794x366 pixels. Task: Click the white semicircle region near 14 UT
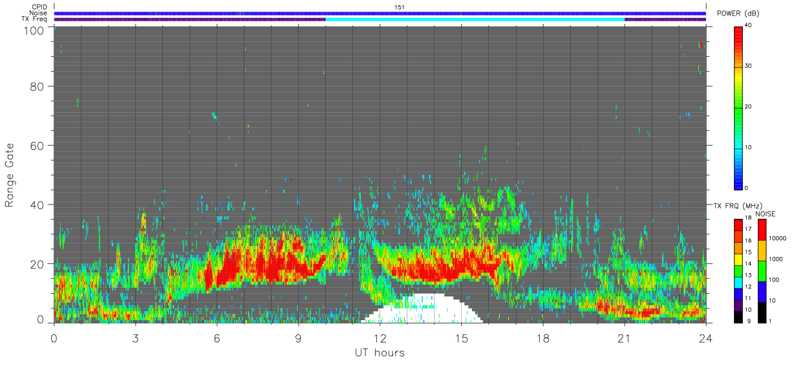click(423, 309)
